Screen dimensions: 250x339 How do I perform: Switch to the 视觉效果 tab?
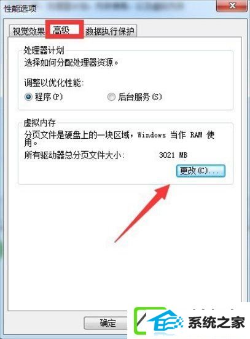pyautogui.click(x=28, y=31)
